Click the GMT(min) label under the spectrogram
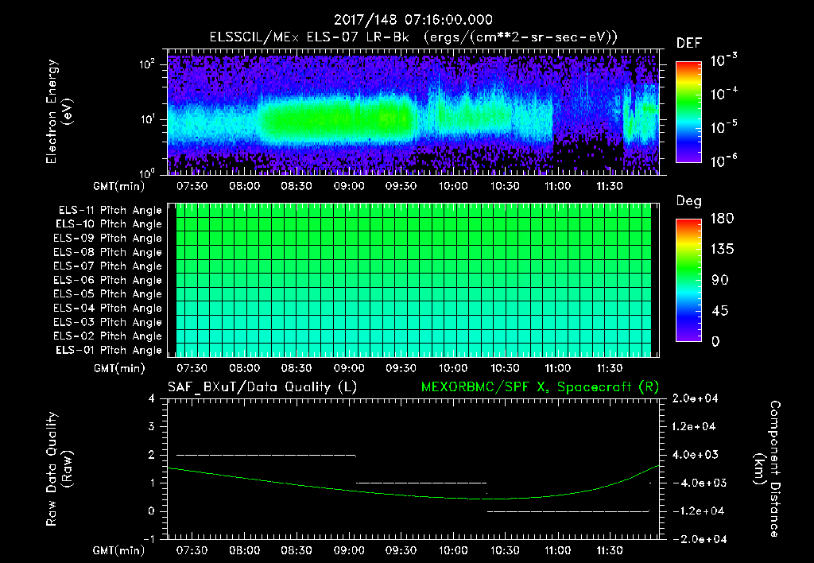The width and height of the screenshot is (814, 563). (119, 186)
